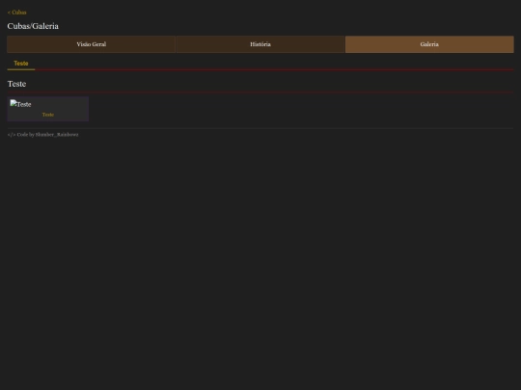
Task: Open the broken Teste image thumbnail
Action: tap(20, 104)
